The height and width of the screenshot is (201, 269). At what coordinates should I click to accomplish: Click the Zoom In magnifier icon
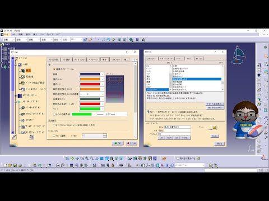pyautogui.click(x=87, y=159)
